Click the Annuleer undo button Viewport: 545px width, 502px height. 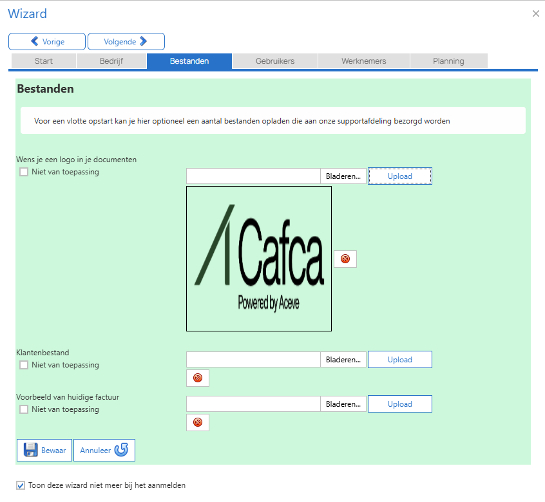[x=104, y=451]
